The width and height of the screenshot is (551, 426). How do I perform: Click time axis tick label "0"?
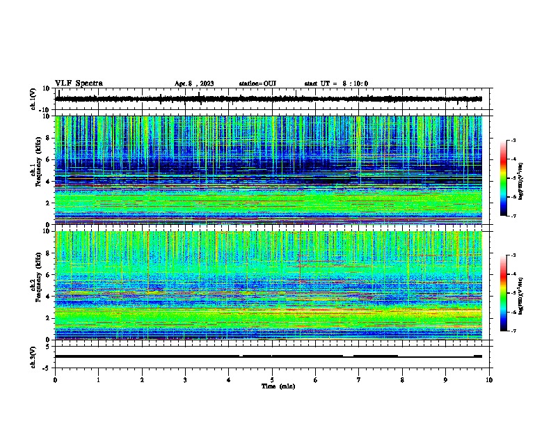coord(55,380)
